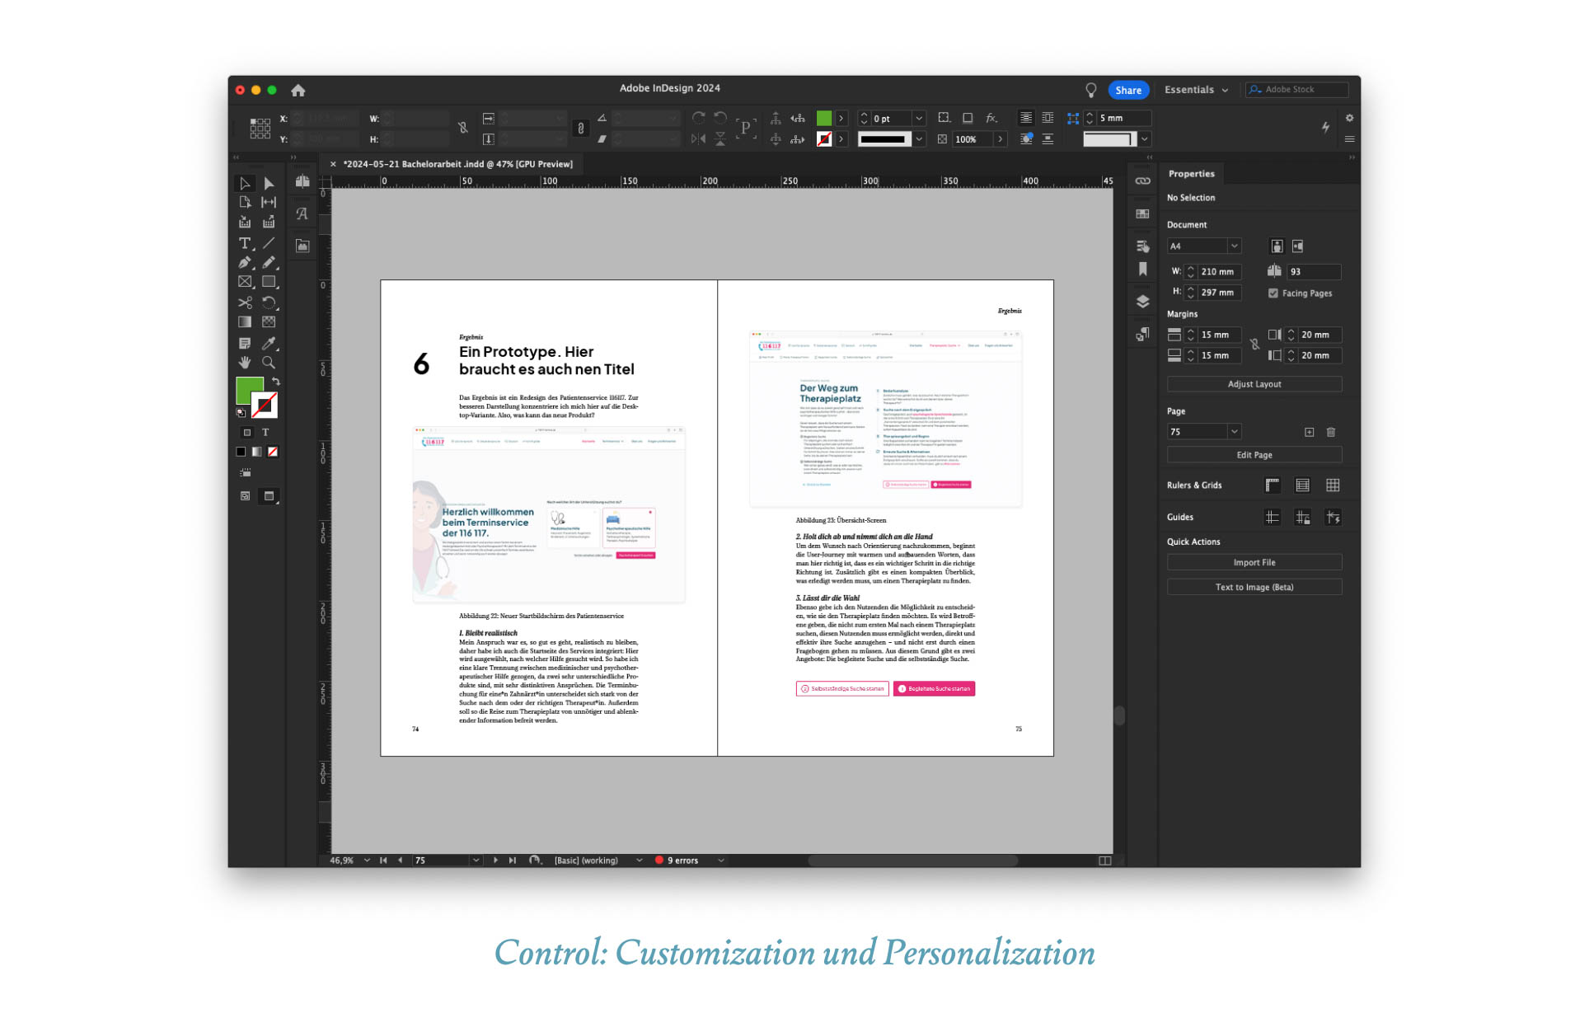Select the Type tool
This screenshot has height=1027, width=1589.
(x=245, y=243)
